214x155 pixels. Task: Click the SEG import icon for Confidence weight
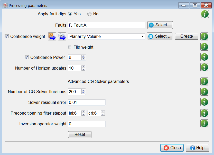click(x=62, y=36)
